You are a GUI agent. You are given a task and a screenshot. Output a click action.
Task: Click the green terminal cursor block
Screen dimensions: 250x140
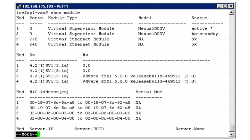(x=39, y=134)
